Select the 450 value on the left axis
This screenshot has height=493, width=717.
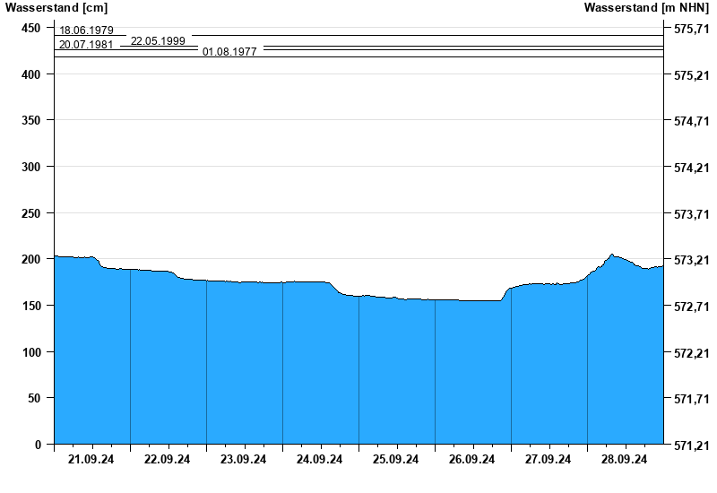coord(31,29)
